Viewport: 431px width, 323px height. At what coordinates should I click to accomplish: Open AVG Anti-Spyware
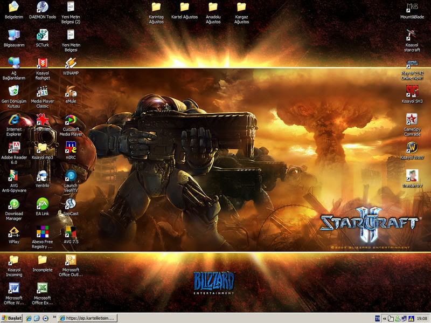14,181
